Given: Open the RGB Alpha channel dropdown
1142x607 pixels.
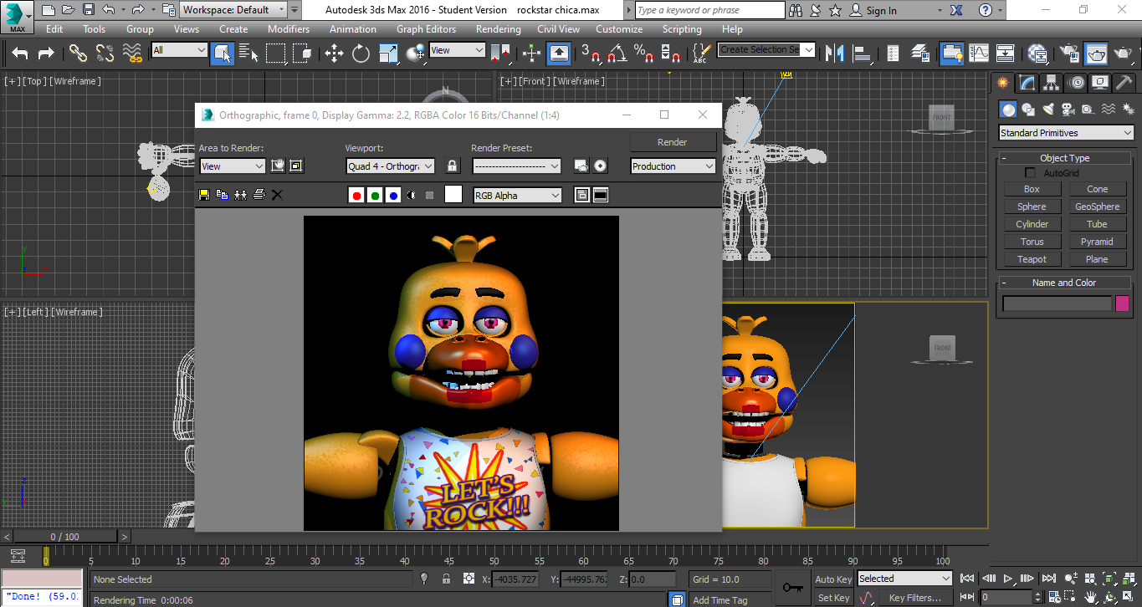Looking at the screenshot, I should tap(517, 195).
